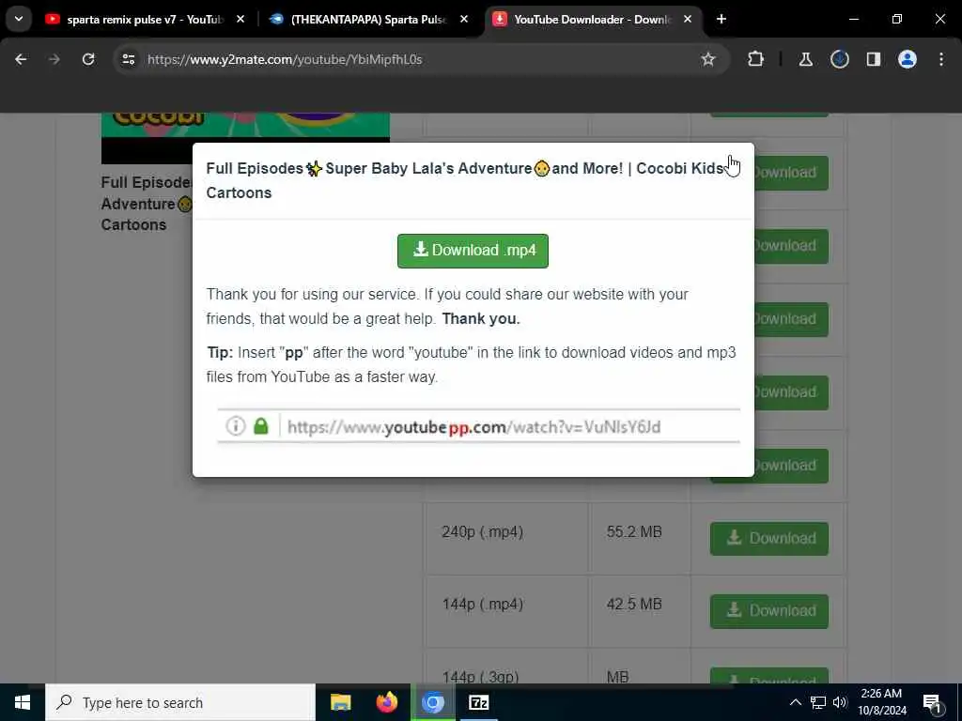Go back using the browser back arrow
962x721 pixels.
(x=21, y=59)
